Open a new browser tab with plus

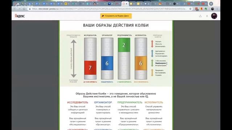(211, 4)
